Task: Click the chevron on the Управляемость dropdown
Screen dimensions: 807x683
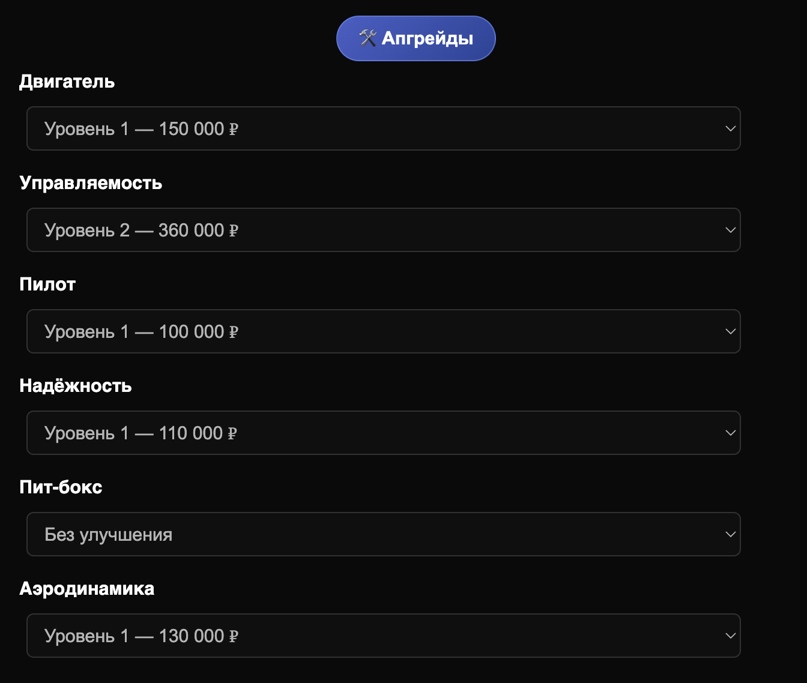Action: click(730, 230)
